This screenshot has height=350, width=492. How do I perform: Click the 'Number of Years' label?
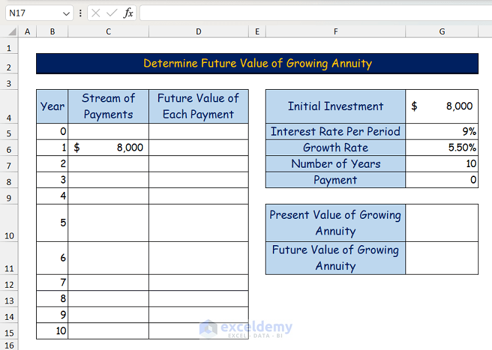click(x=335, y=164)
